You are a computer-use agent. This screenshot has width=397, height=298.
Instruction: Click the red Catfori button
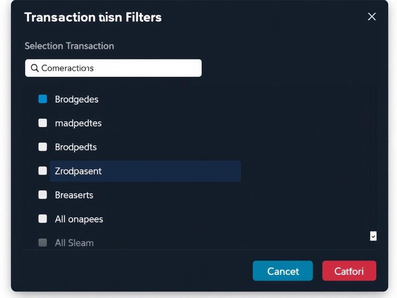349,271
